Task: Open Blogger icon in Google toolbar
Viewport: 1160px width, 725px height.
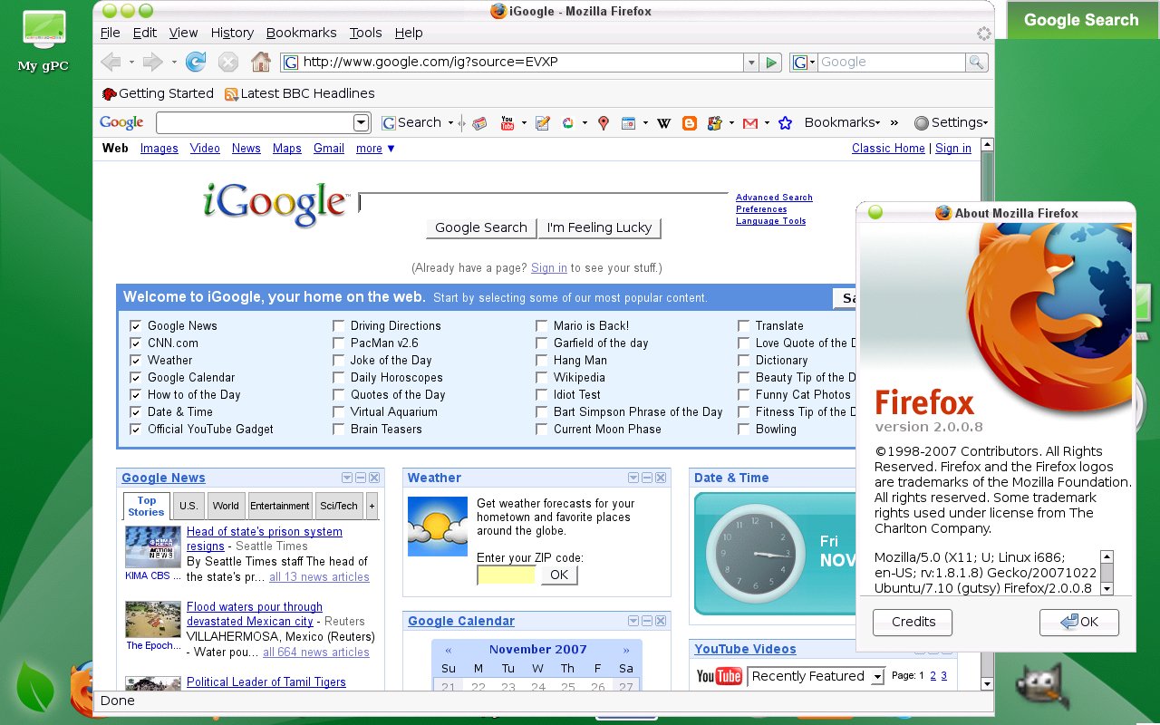Action: click(x=690, y=123)
